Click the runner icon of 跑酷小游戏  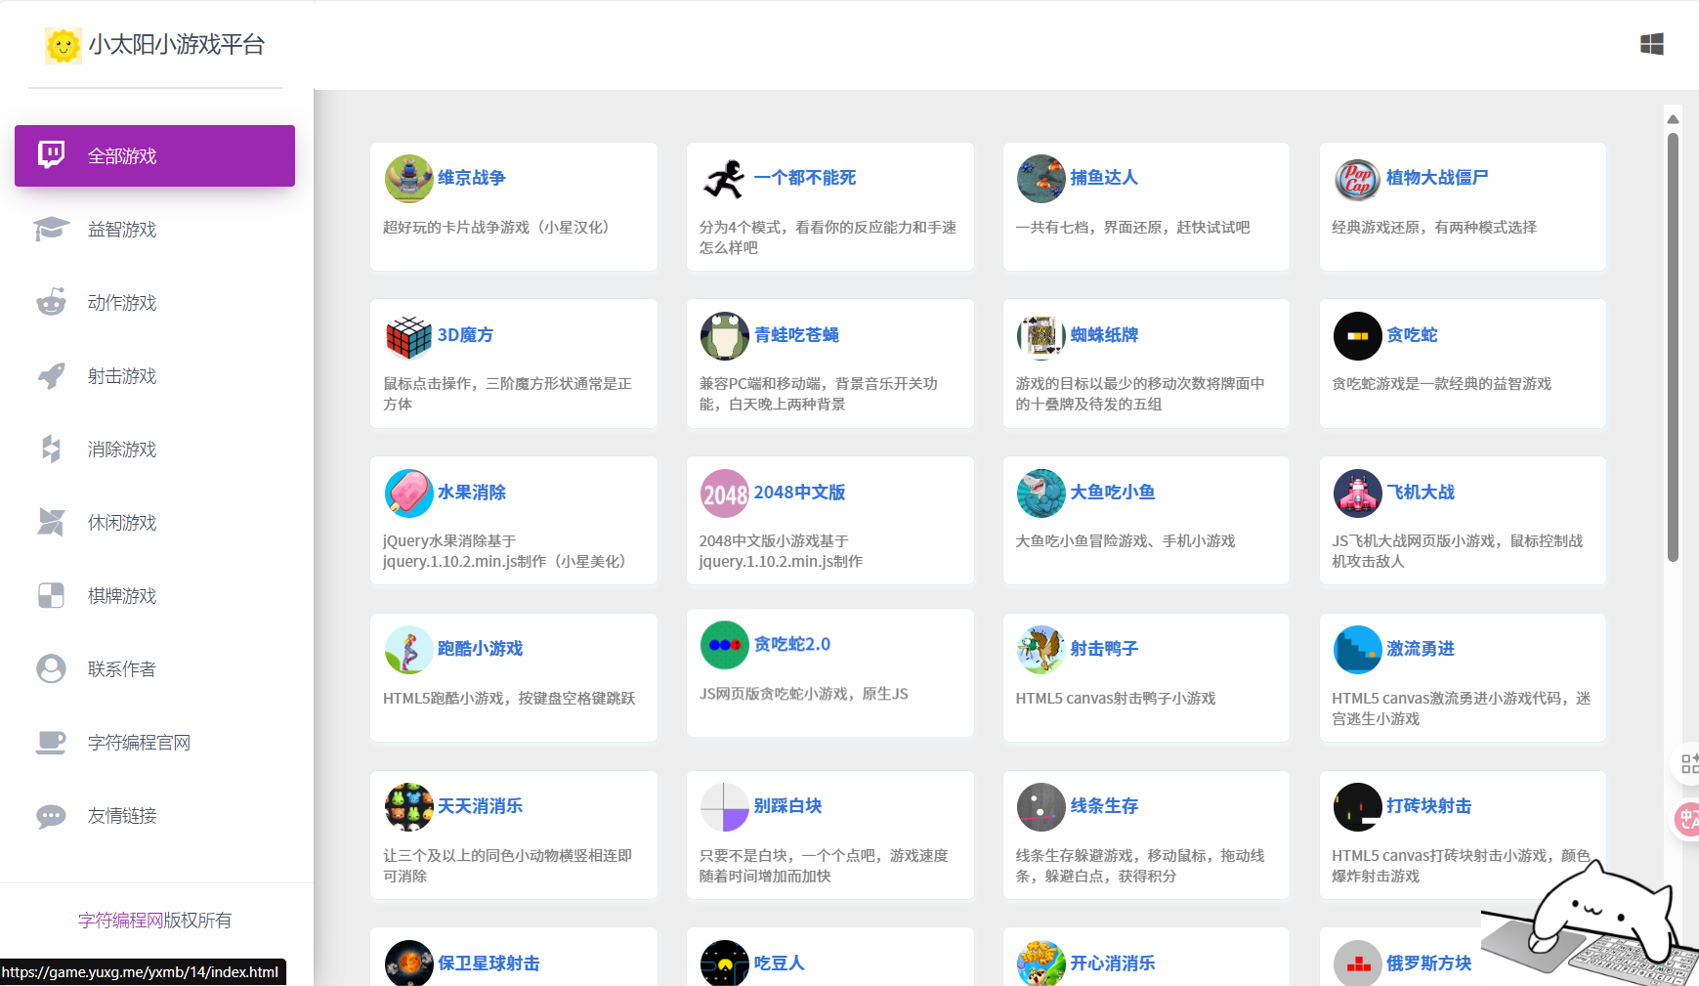tap(409, 649)
